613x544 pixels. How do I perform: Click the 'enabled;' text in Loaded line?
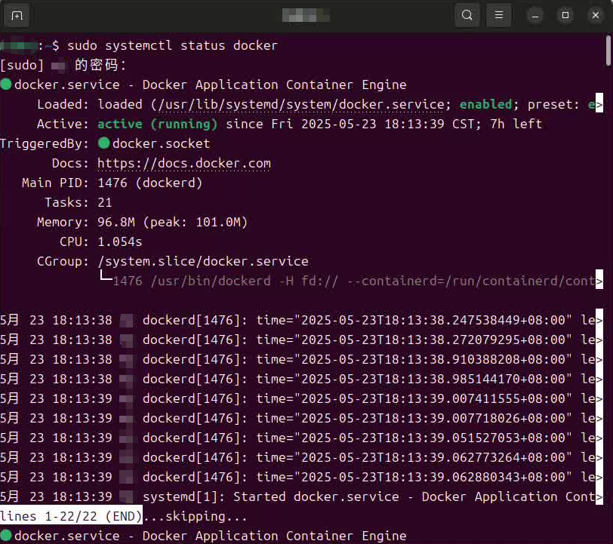(x=488, y=104)
